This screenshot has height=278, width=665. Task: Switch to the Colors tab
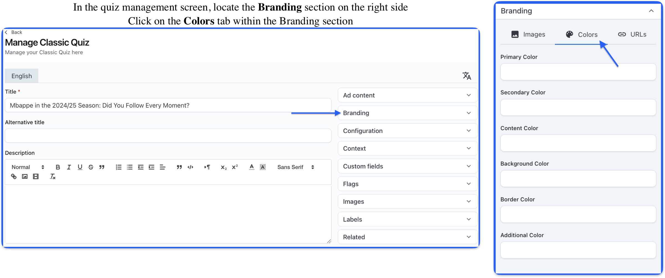[582, 34]
